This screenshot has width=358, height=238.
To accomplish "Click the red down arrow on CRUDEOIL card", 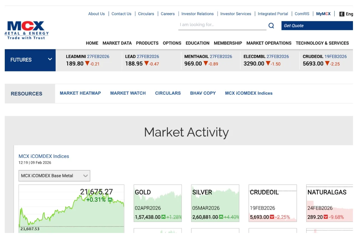I will [272, 217].
